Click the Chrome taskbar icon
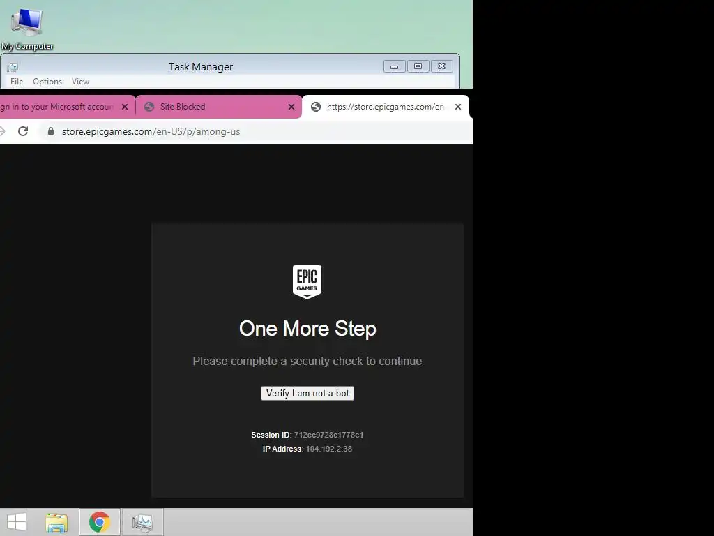This screenshot has width=714, height=536. (x=99, y=522)
